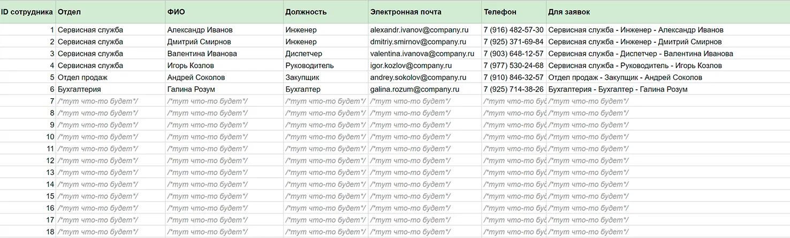Click placeholder email cell in row ID 15

425,196
